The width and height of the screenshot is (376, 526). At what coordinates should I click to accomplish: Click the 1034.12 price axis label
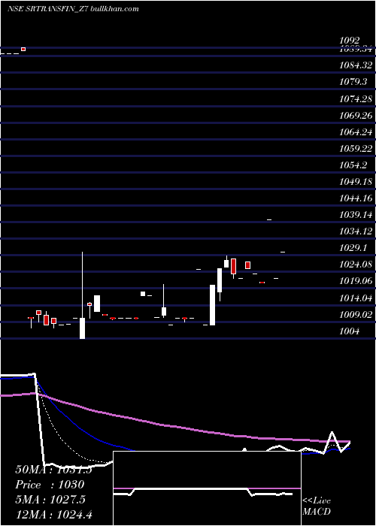[x=356, y=231]
